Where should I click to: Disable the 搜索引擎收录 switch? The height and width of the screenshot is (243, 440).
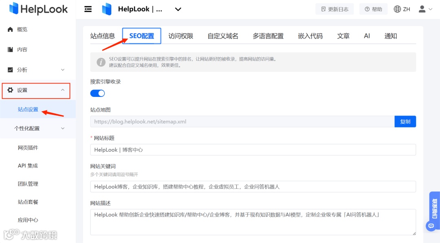click(97, 93)
